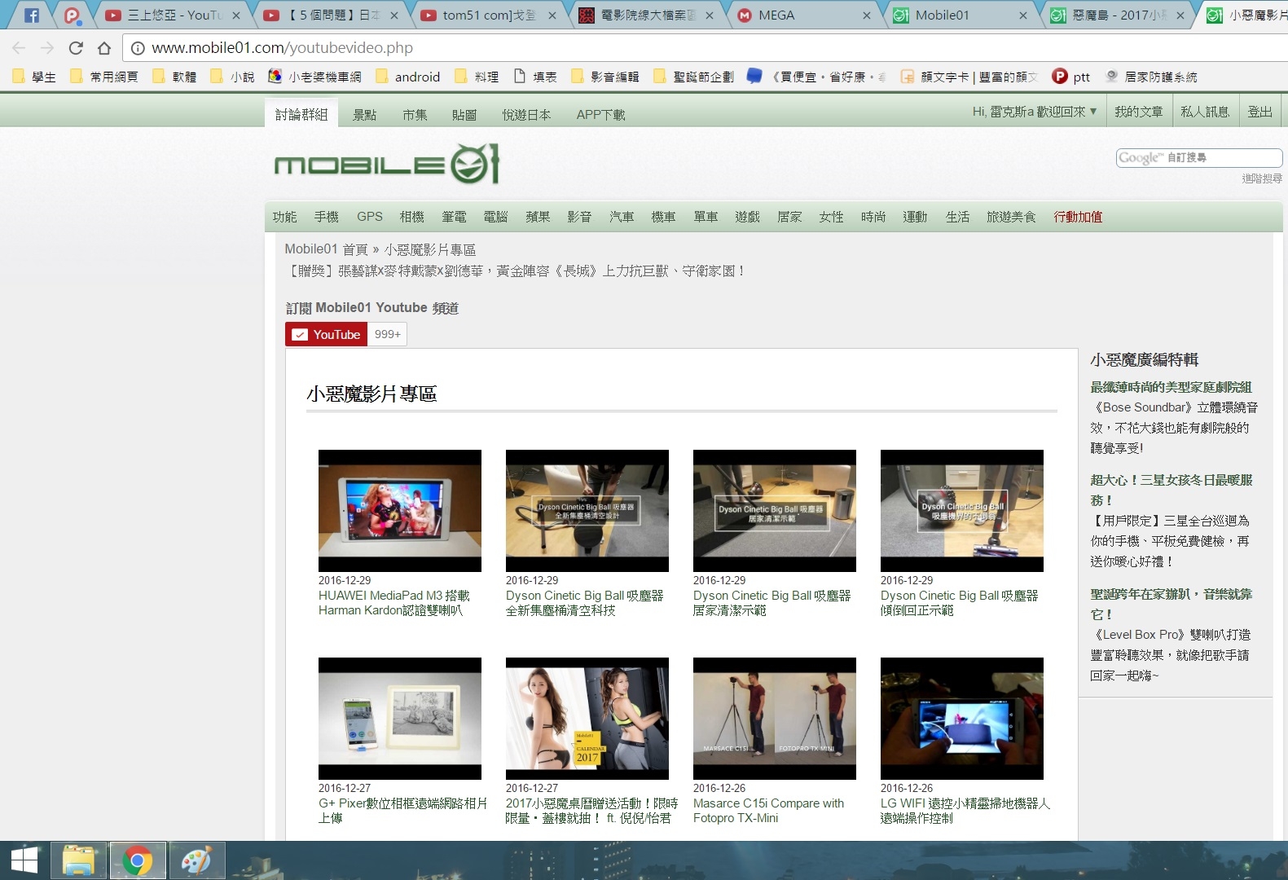Expand the user welcome dropdown
The image size is (1288, 880).
(x=1035, y=112)
